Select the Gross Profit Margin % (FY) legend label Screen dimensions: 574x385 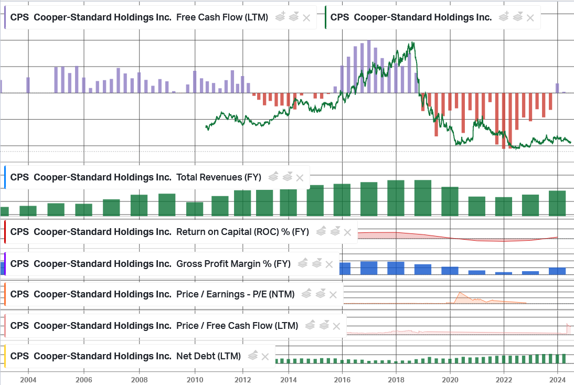coord(151,263)
